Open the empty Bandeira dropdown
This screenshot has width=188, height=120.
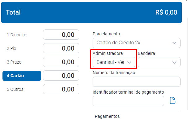[159, 62]
